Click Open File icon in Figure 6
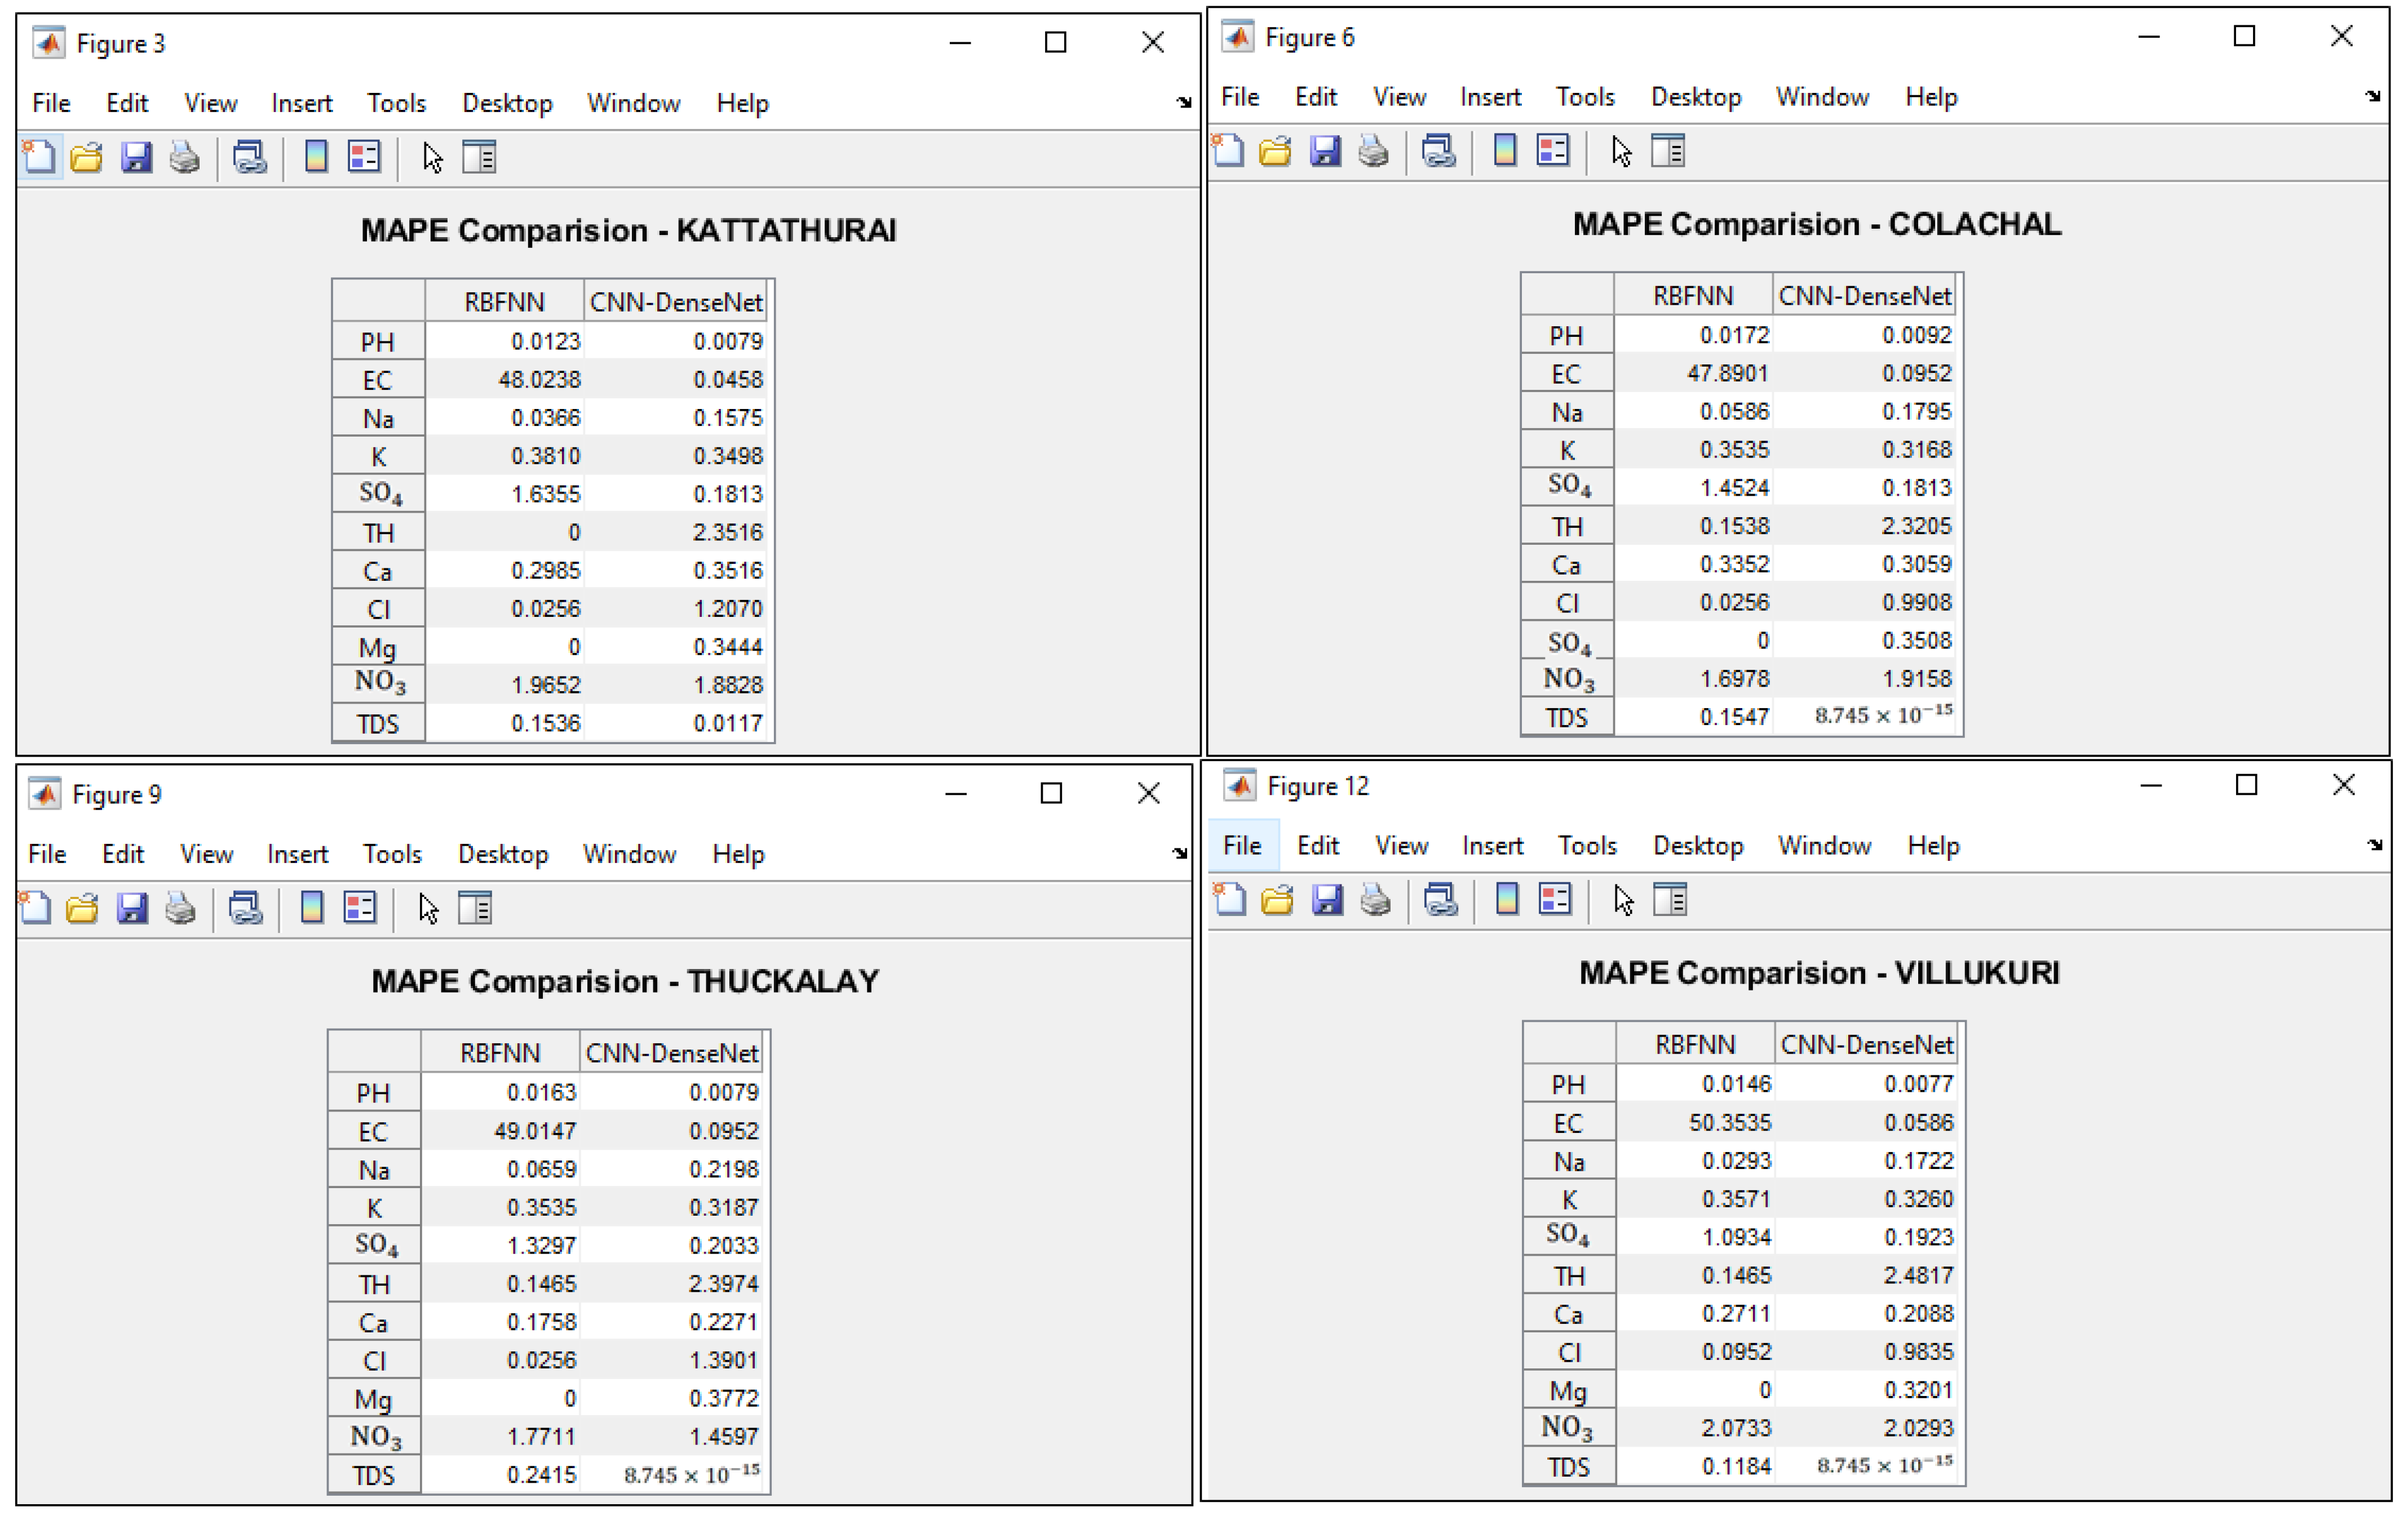Image resolution: width=2408 pixels, height=1516 pixels. (1275, 151)
